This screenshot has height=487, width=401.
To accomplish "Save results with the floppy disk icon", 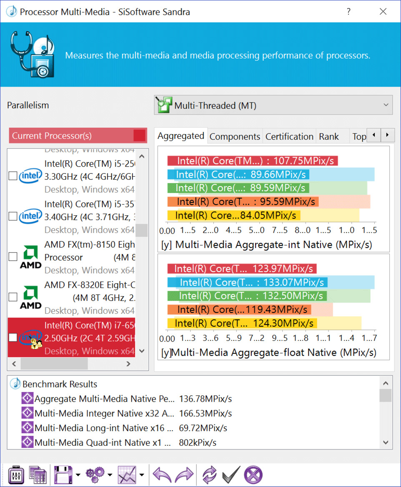I will click(63, 475).
